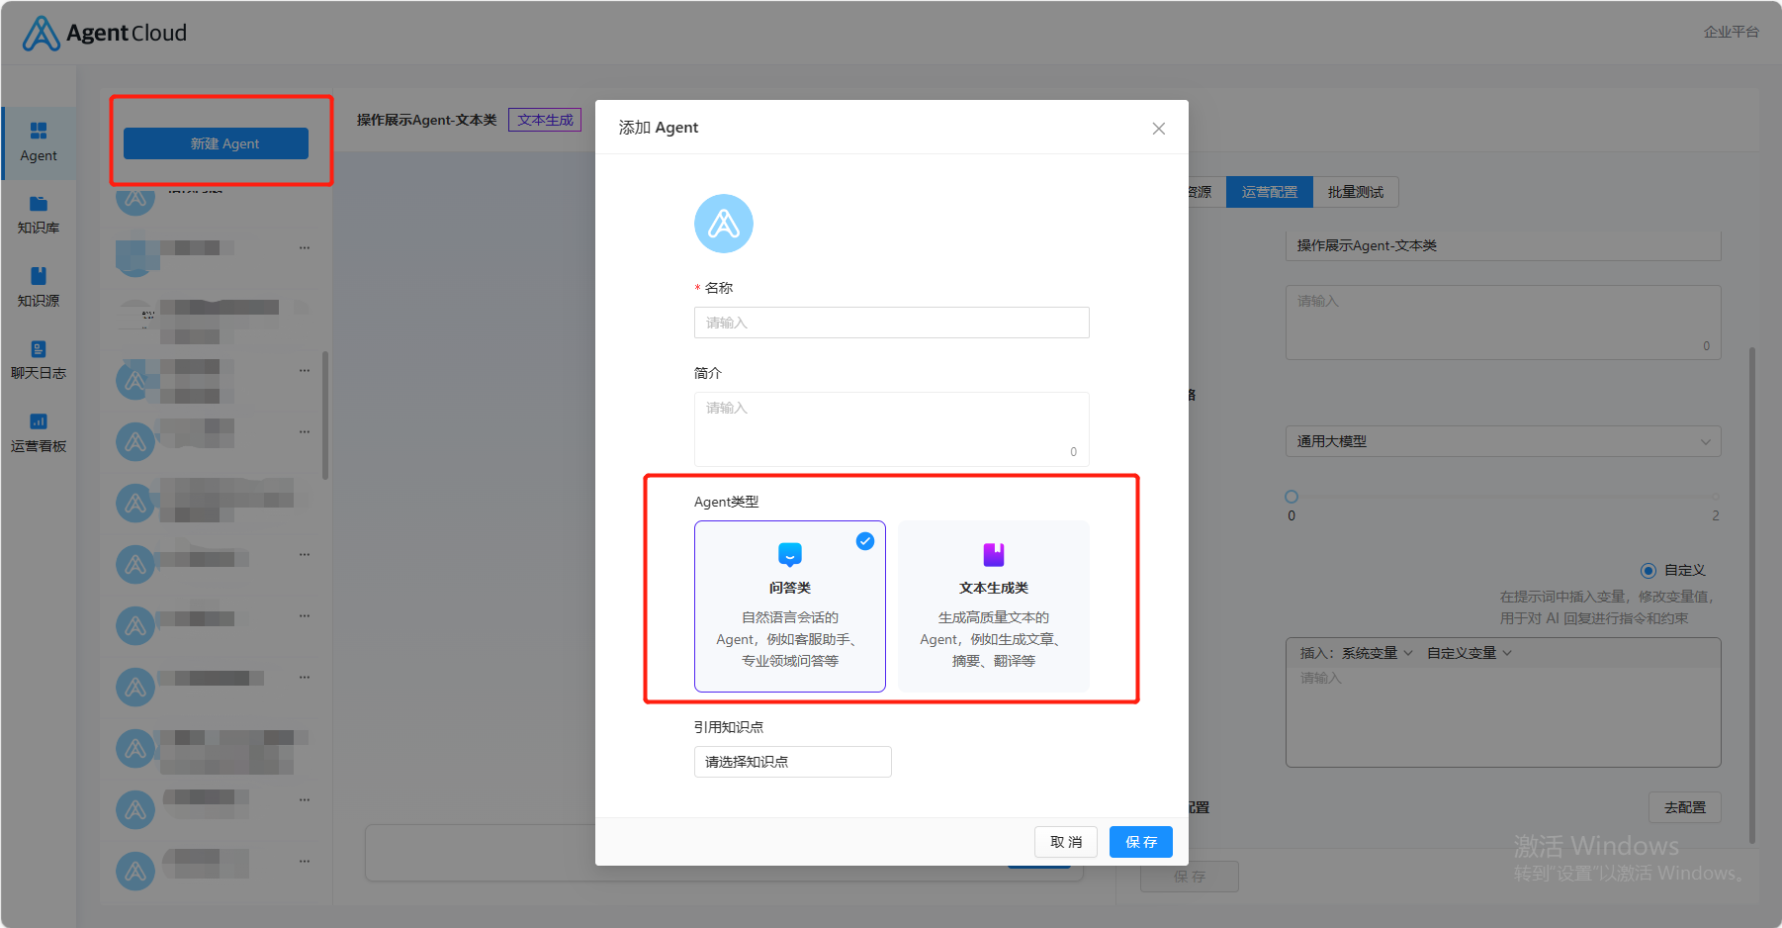The height and width of the screenshot is (928, 1782).
Task: Click the 文本生成 tag
Action: pos(545,120)
